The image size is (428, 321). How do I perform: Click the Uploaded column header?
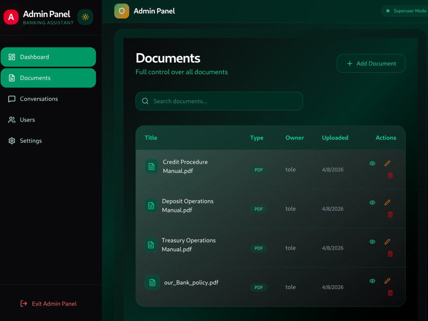(x=335, y=138)
